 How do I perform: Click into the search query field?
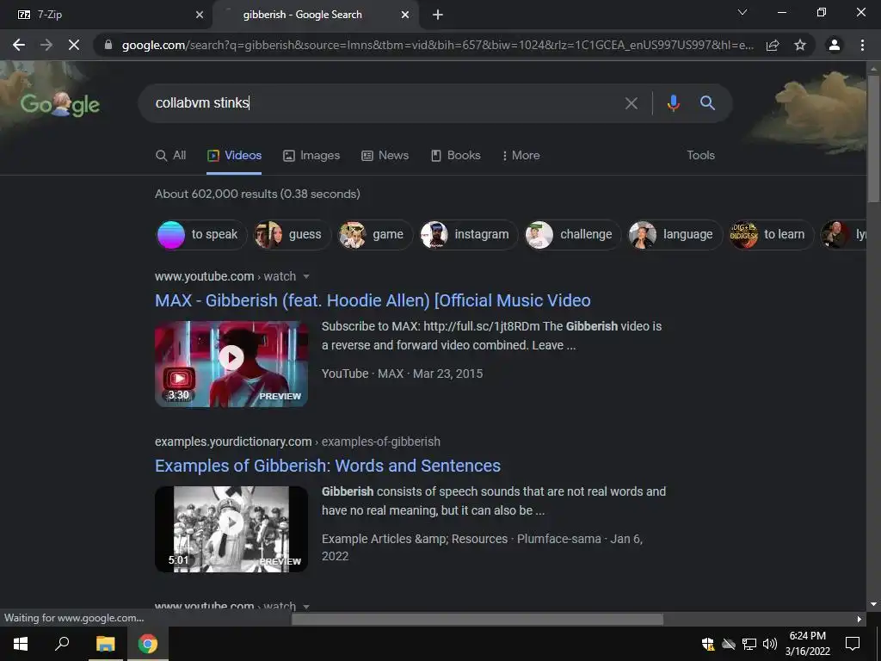tap(382, 103)
